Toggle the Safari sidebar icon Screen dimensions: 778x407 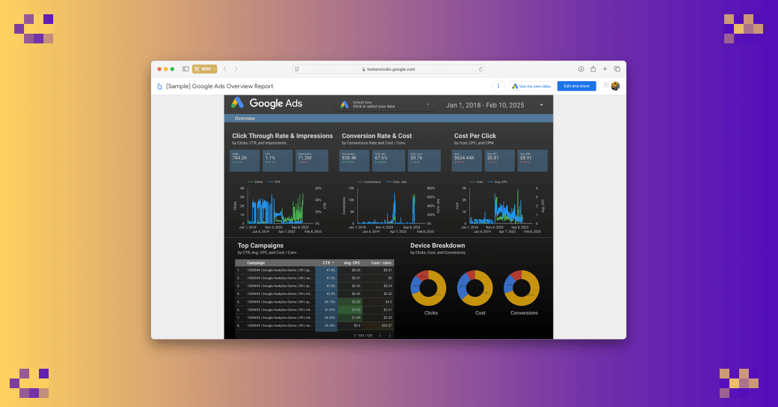[185, 69]
